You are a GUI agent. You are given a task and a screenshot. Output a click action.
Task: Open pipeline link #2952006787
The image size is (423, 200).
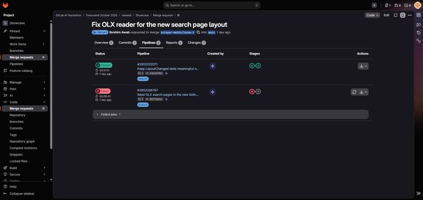(147, 90)
